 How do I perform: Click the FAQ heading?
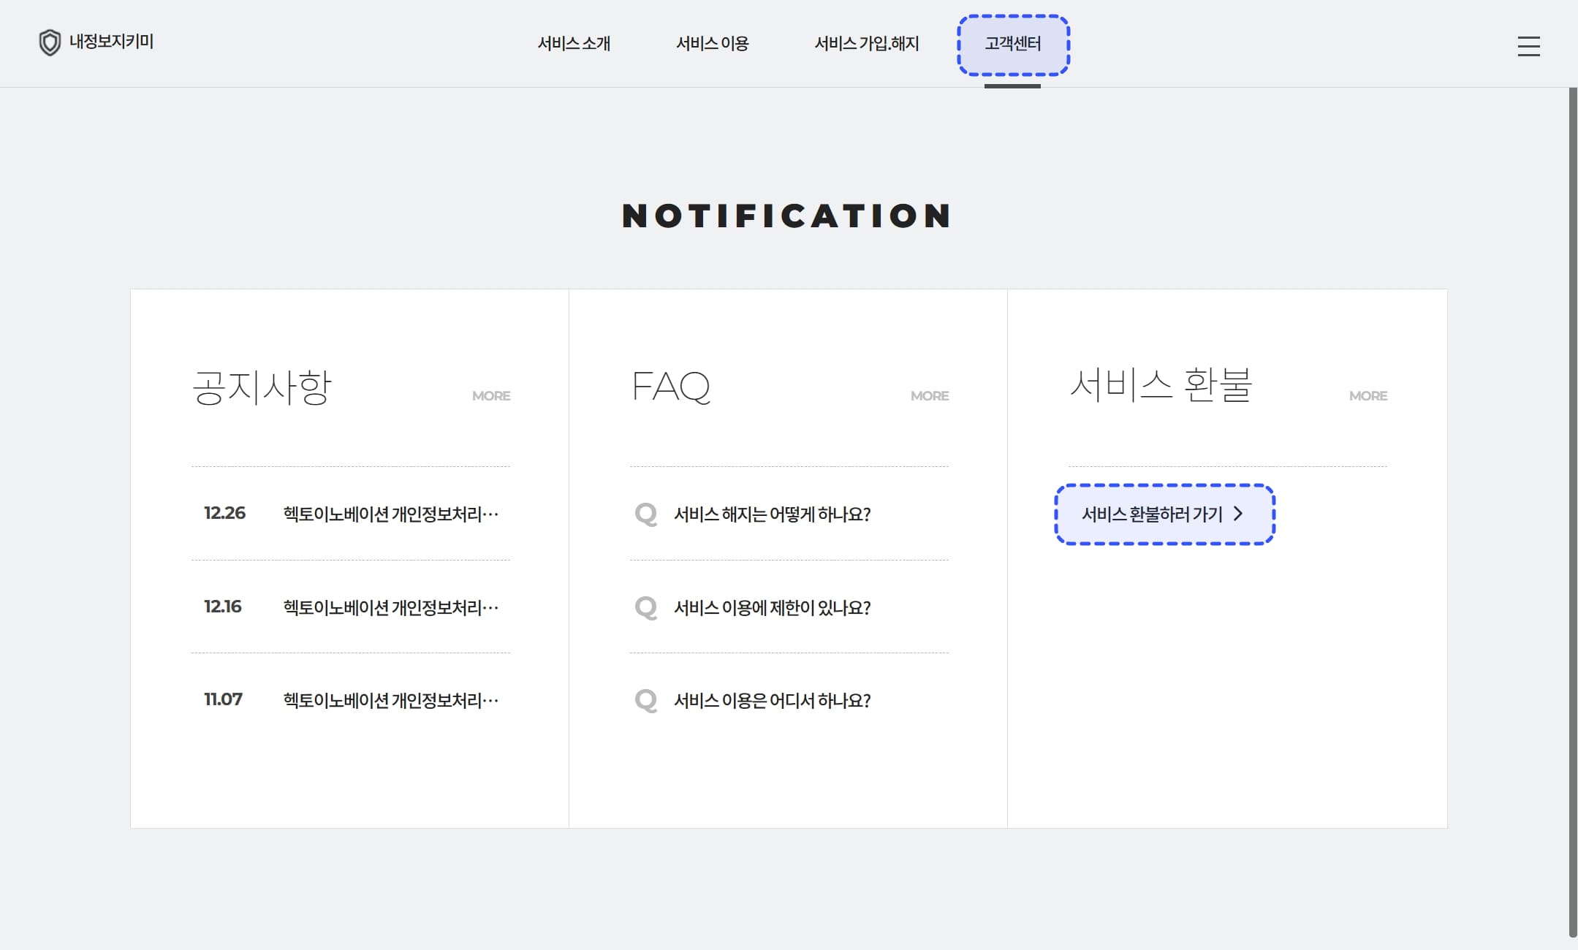click(671, 387)
